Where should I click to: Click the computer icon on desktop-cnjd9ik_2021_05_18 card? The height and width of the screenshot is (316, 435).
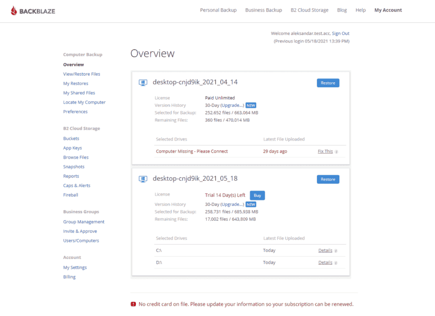point(142,178)
